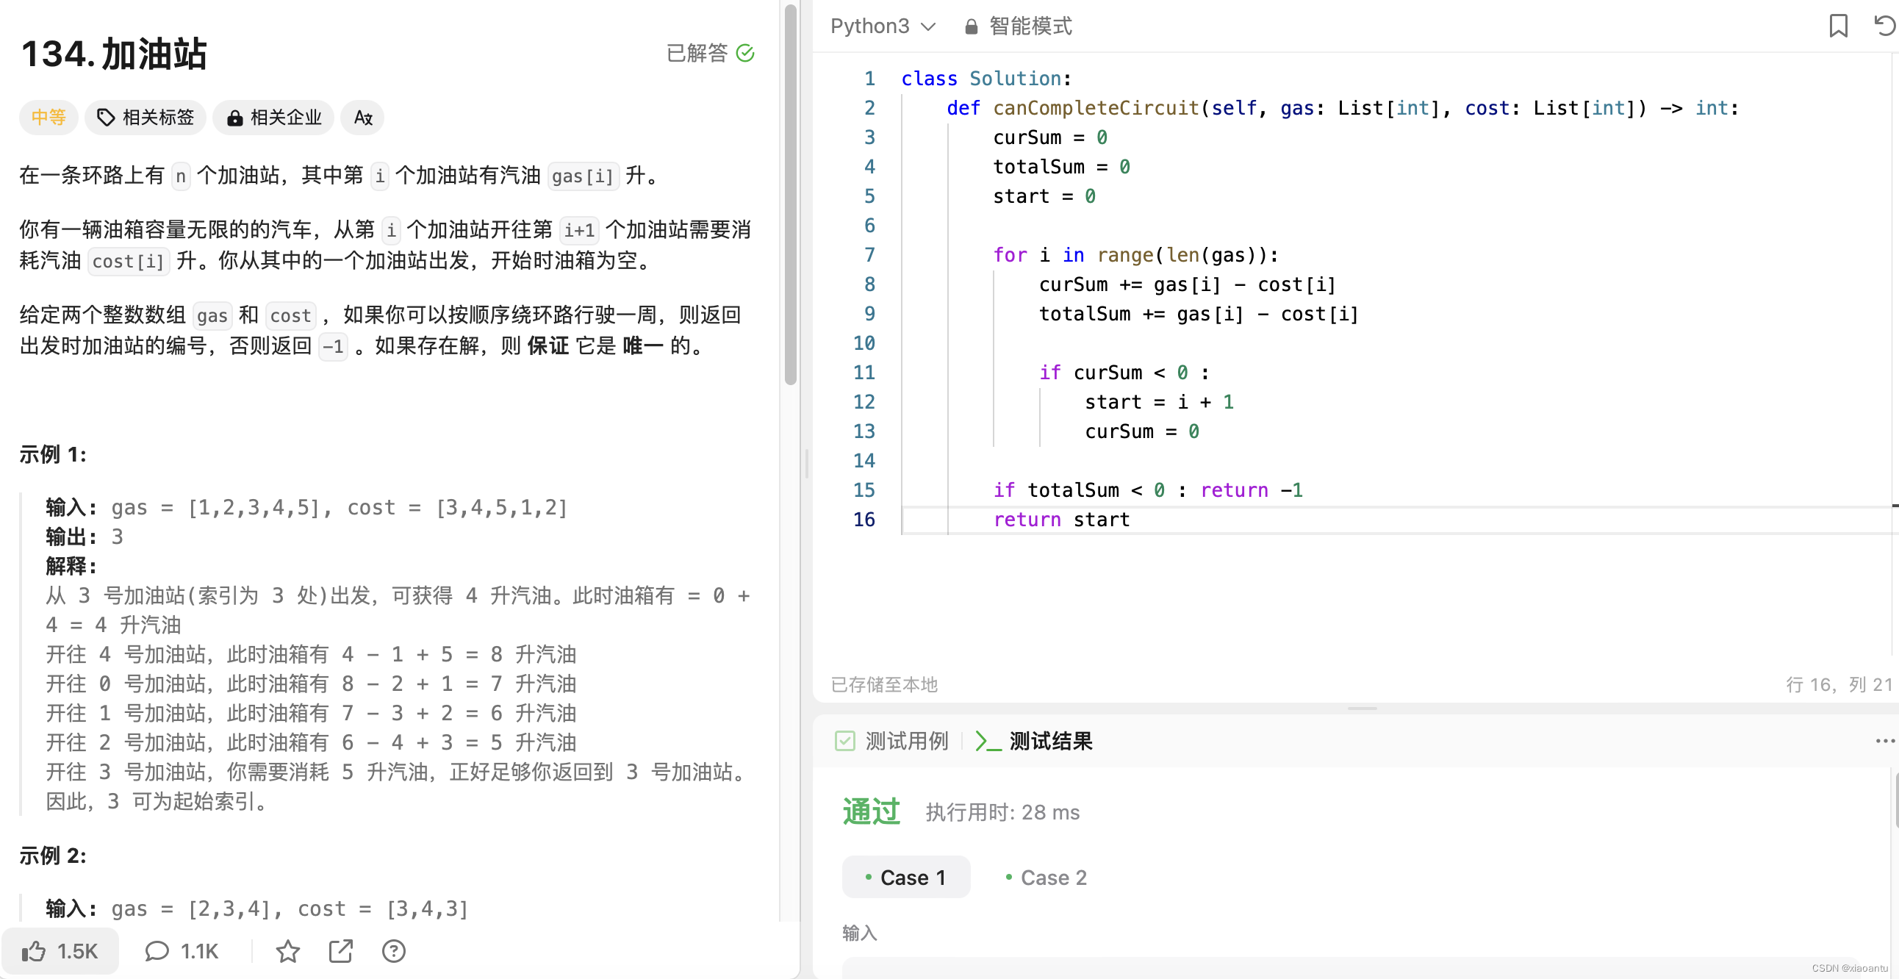Switch to the 测试用例 tab
Screen dimensions: 1899x979
891,741
